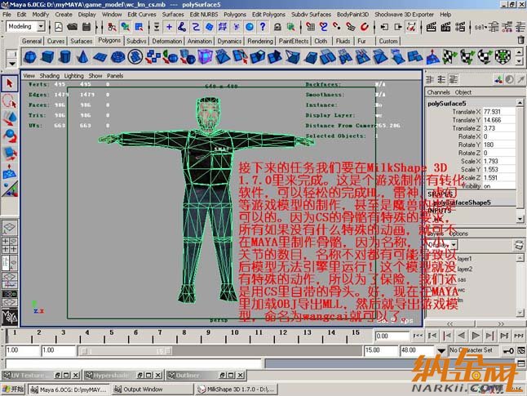Create a polygon plane from shelf
The height and width of the screenshot is (396, 527).
(x=100, y=56)
